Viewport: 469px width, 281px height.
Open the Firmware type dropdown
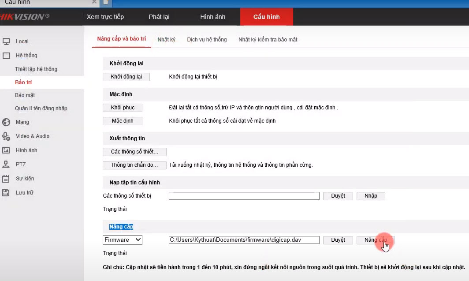point(123,240)
